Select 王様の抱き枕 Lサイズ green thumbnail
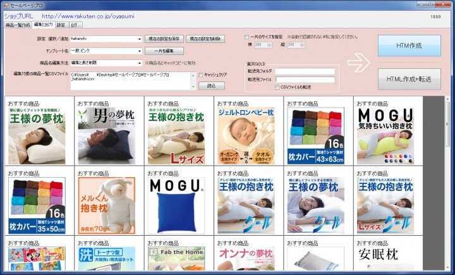The width and height of the screenshot is (455, 275). click(176, 136)
